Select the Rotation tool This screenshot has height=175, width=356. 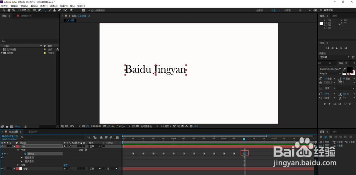click(x=20, y=10)
